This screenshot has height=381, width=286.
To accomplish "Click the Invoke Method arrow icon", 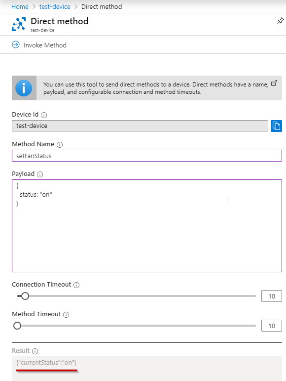I will (x=16, y=44).
